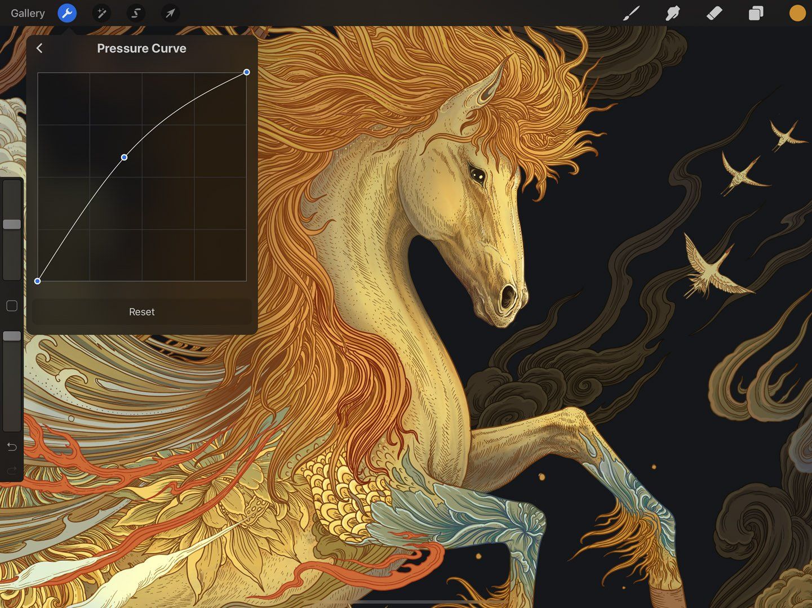Viewport: 812px width, 608px height.
Task: Select the top-right pressure curve endpoint
Action: (x=246, y=72)
